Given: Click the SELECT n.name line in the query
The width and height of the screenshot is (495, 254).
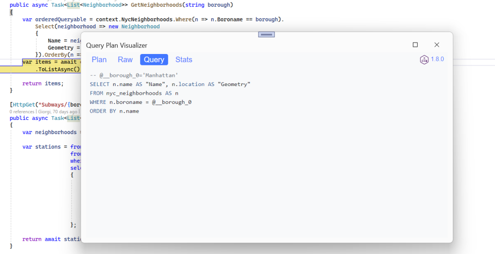Looking at the screenshot, I should [170, 84].
